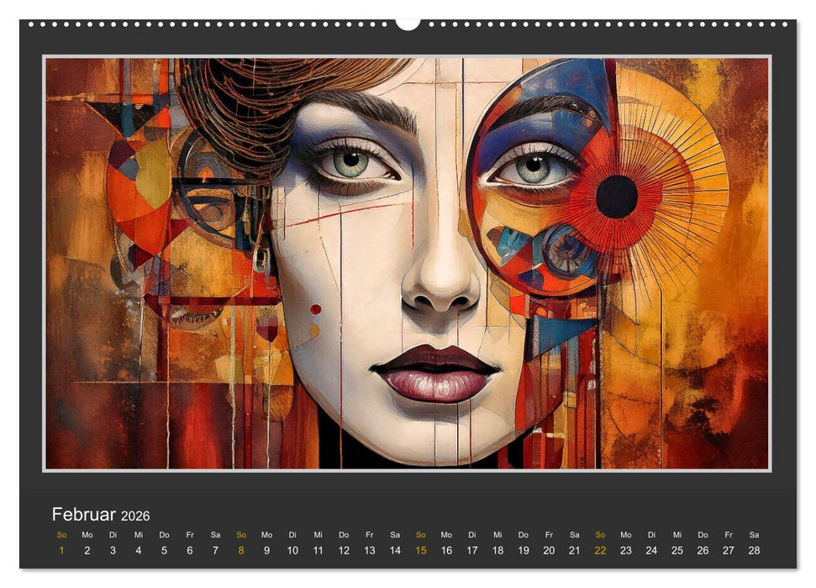The image size is (816, 588).
Task: Click the calendar hanging hole at top
Action: [408, 23]
